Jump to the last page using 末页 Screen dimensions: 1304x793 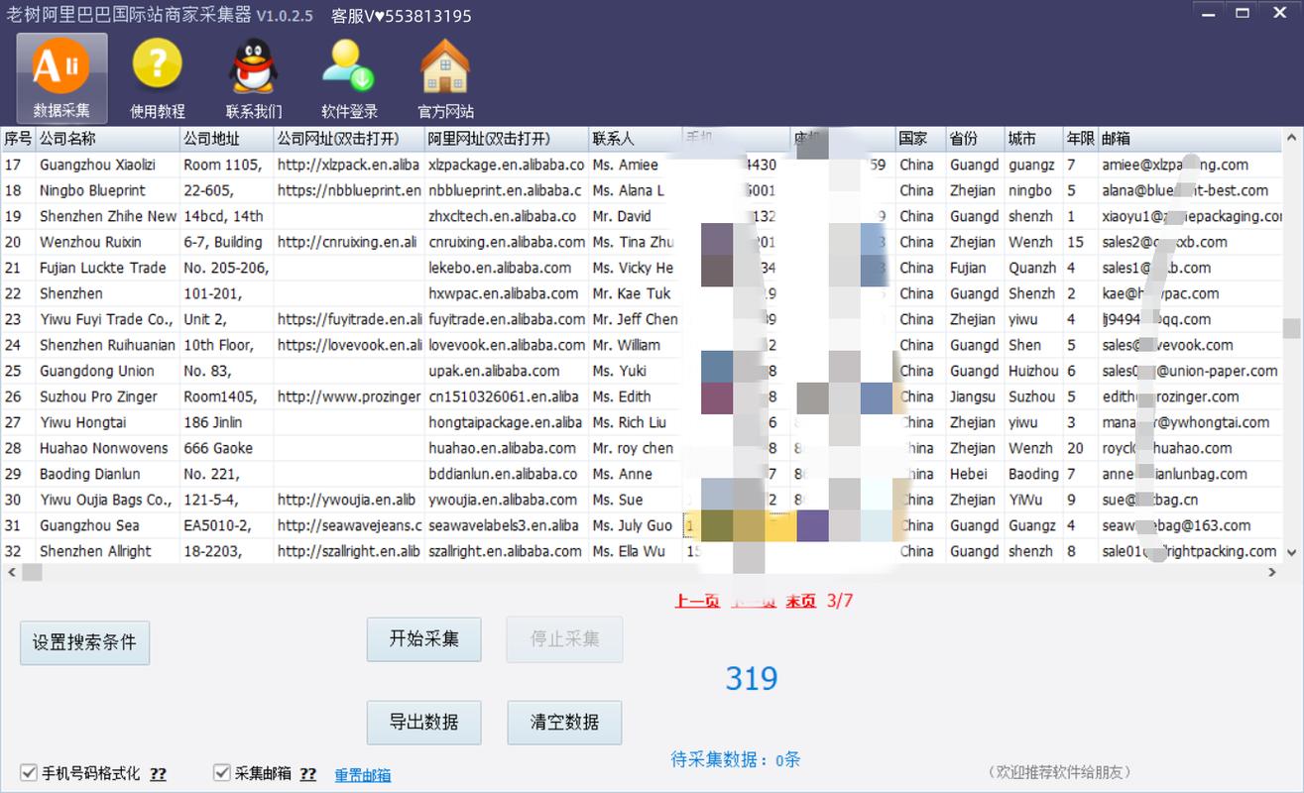[799, 601]
